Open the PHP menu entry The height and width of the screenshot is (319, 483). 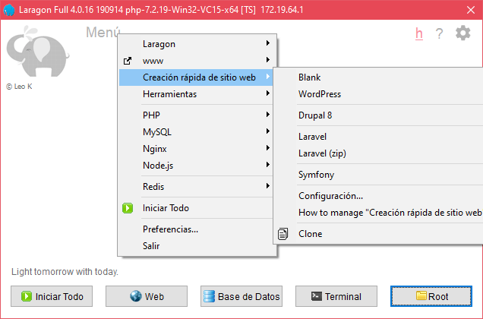pyautogui.click(x=196, y=115)
